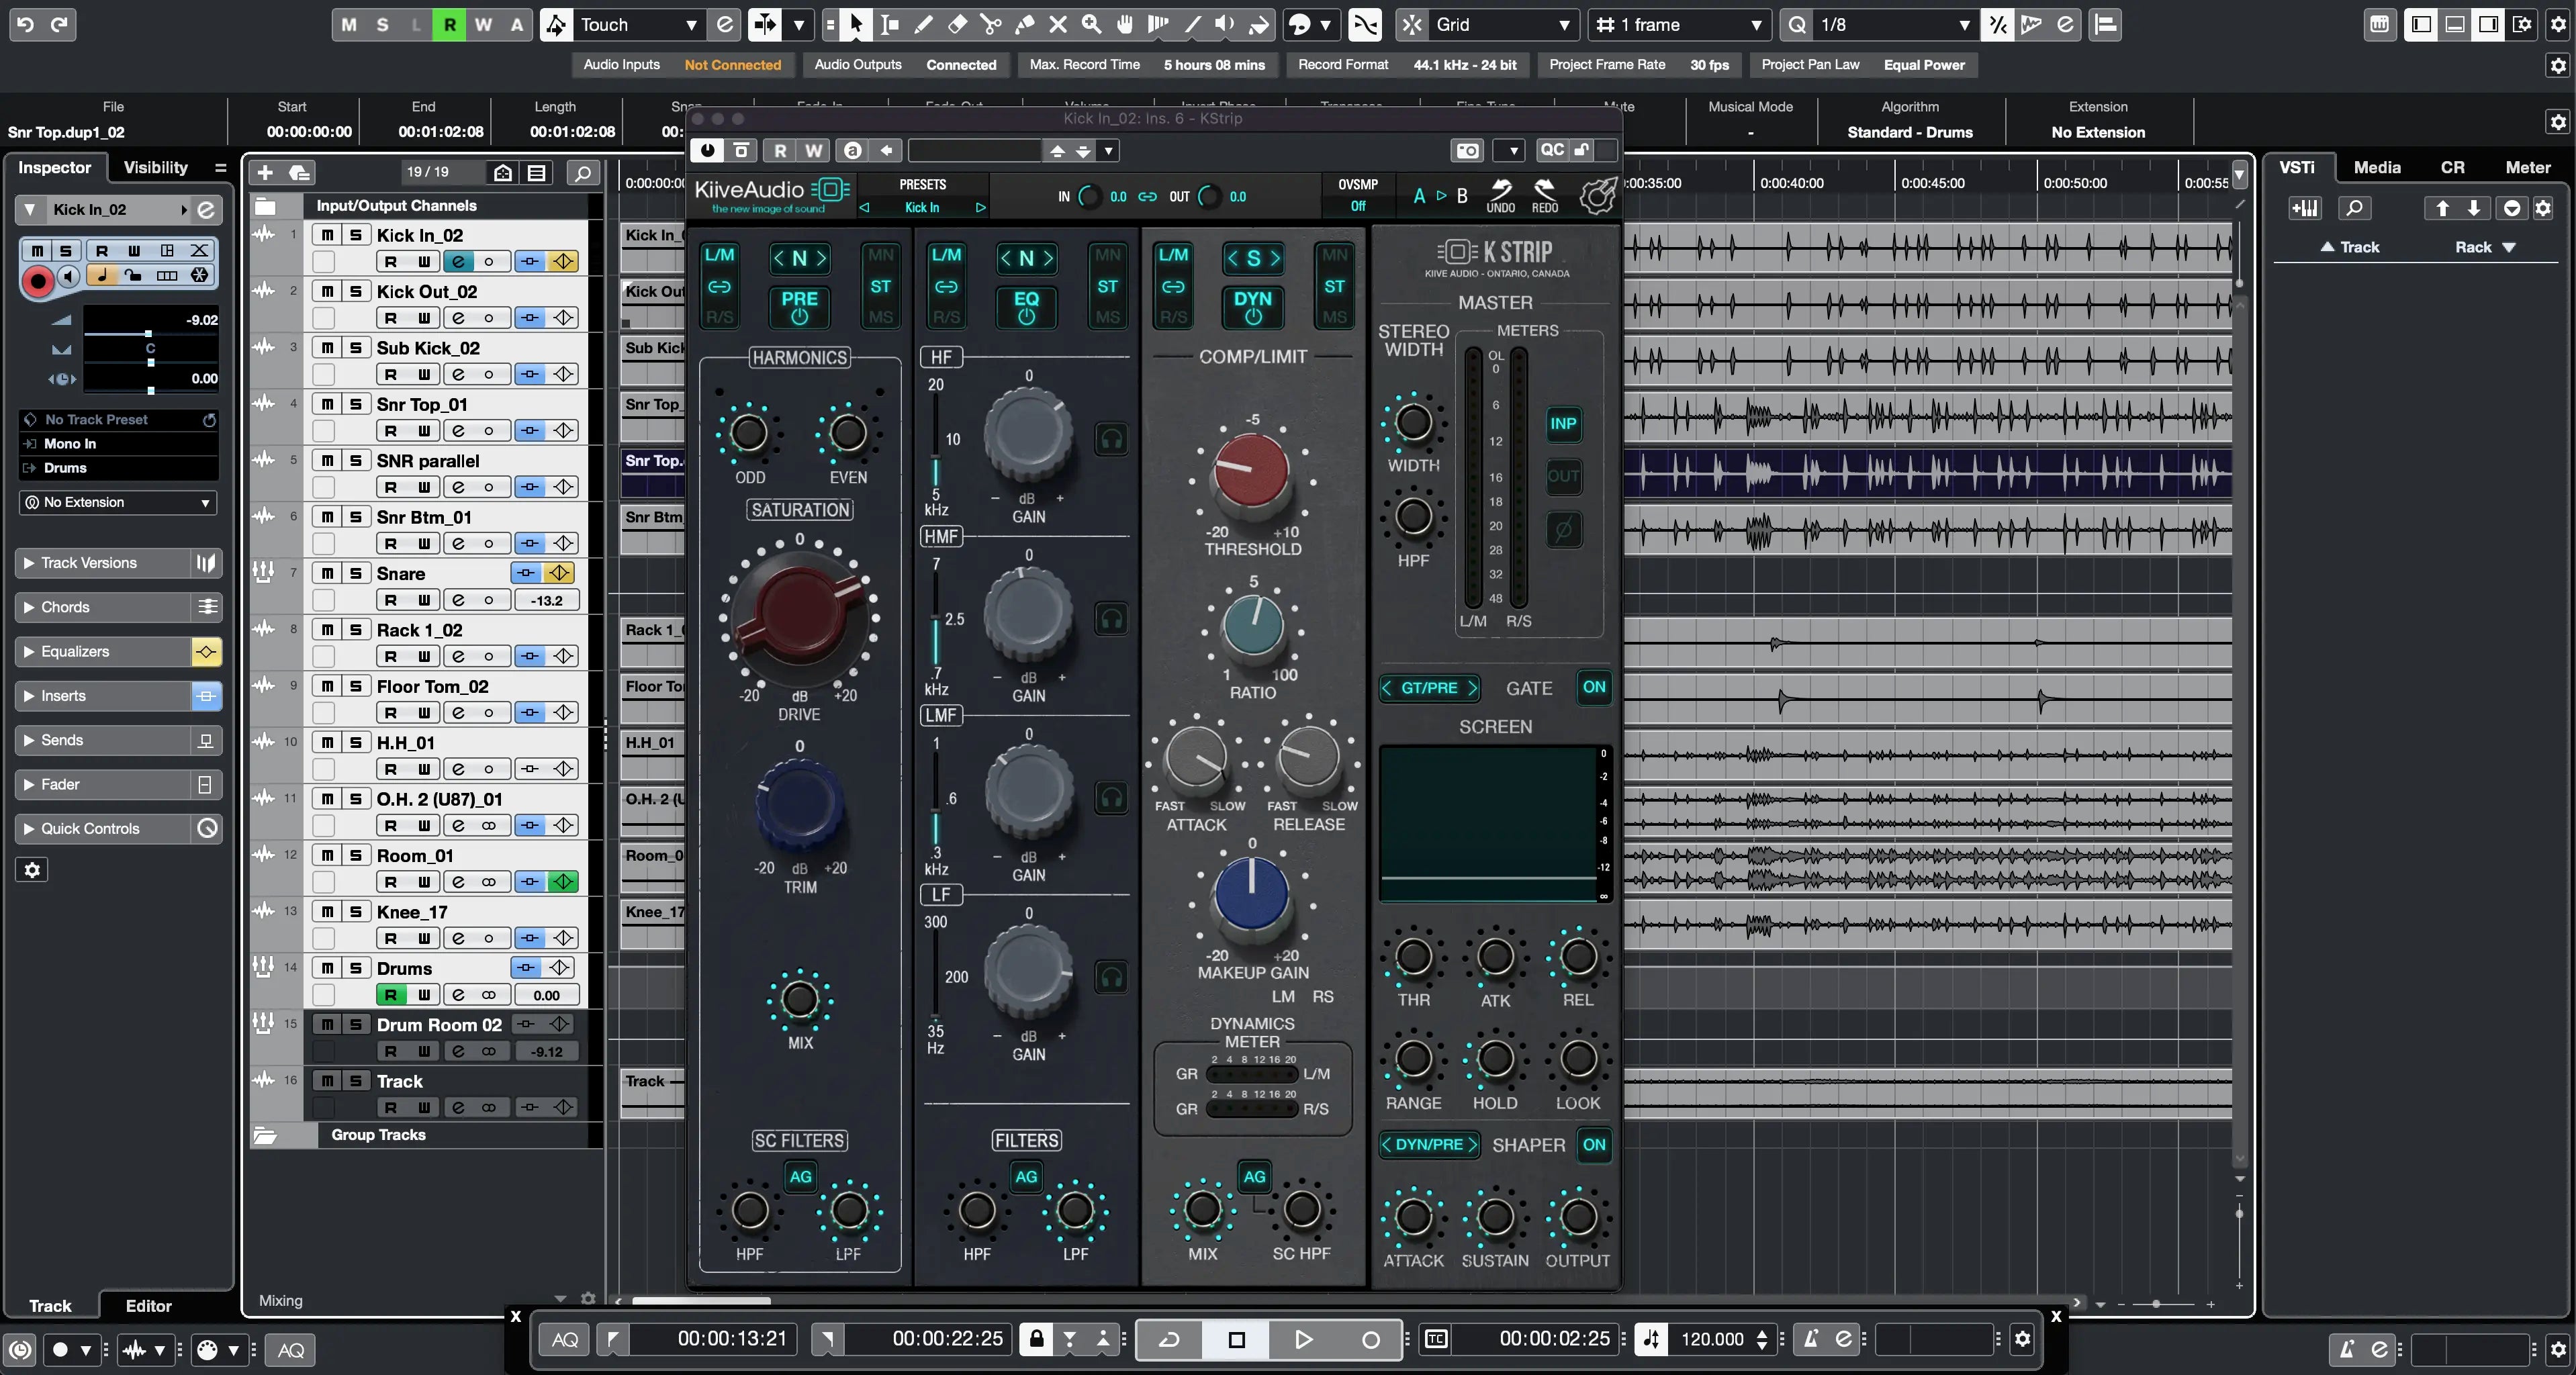
Task: Click the plugin snapshot camera icon
Action: pyautogui.click(x=1467, y=150)
